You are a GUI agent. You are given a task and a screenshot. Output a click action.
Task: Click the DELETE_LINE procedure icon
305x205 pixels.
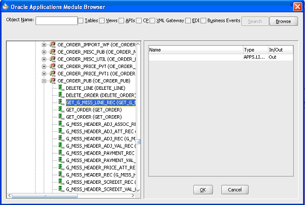tap(62, 88)
